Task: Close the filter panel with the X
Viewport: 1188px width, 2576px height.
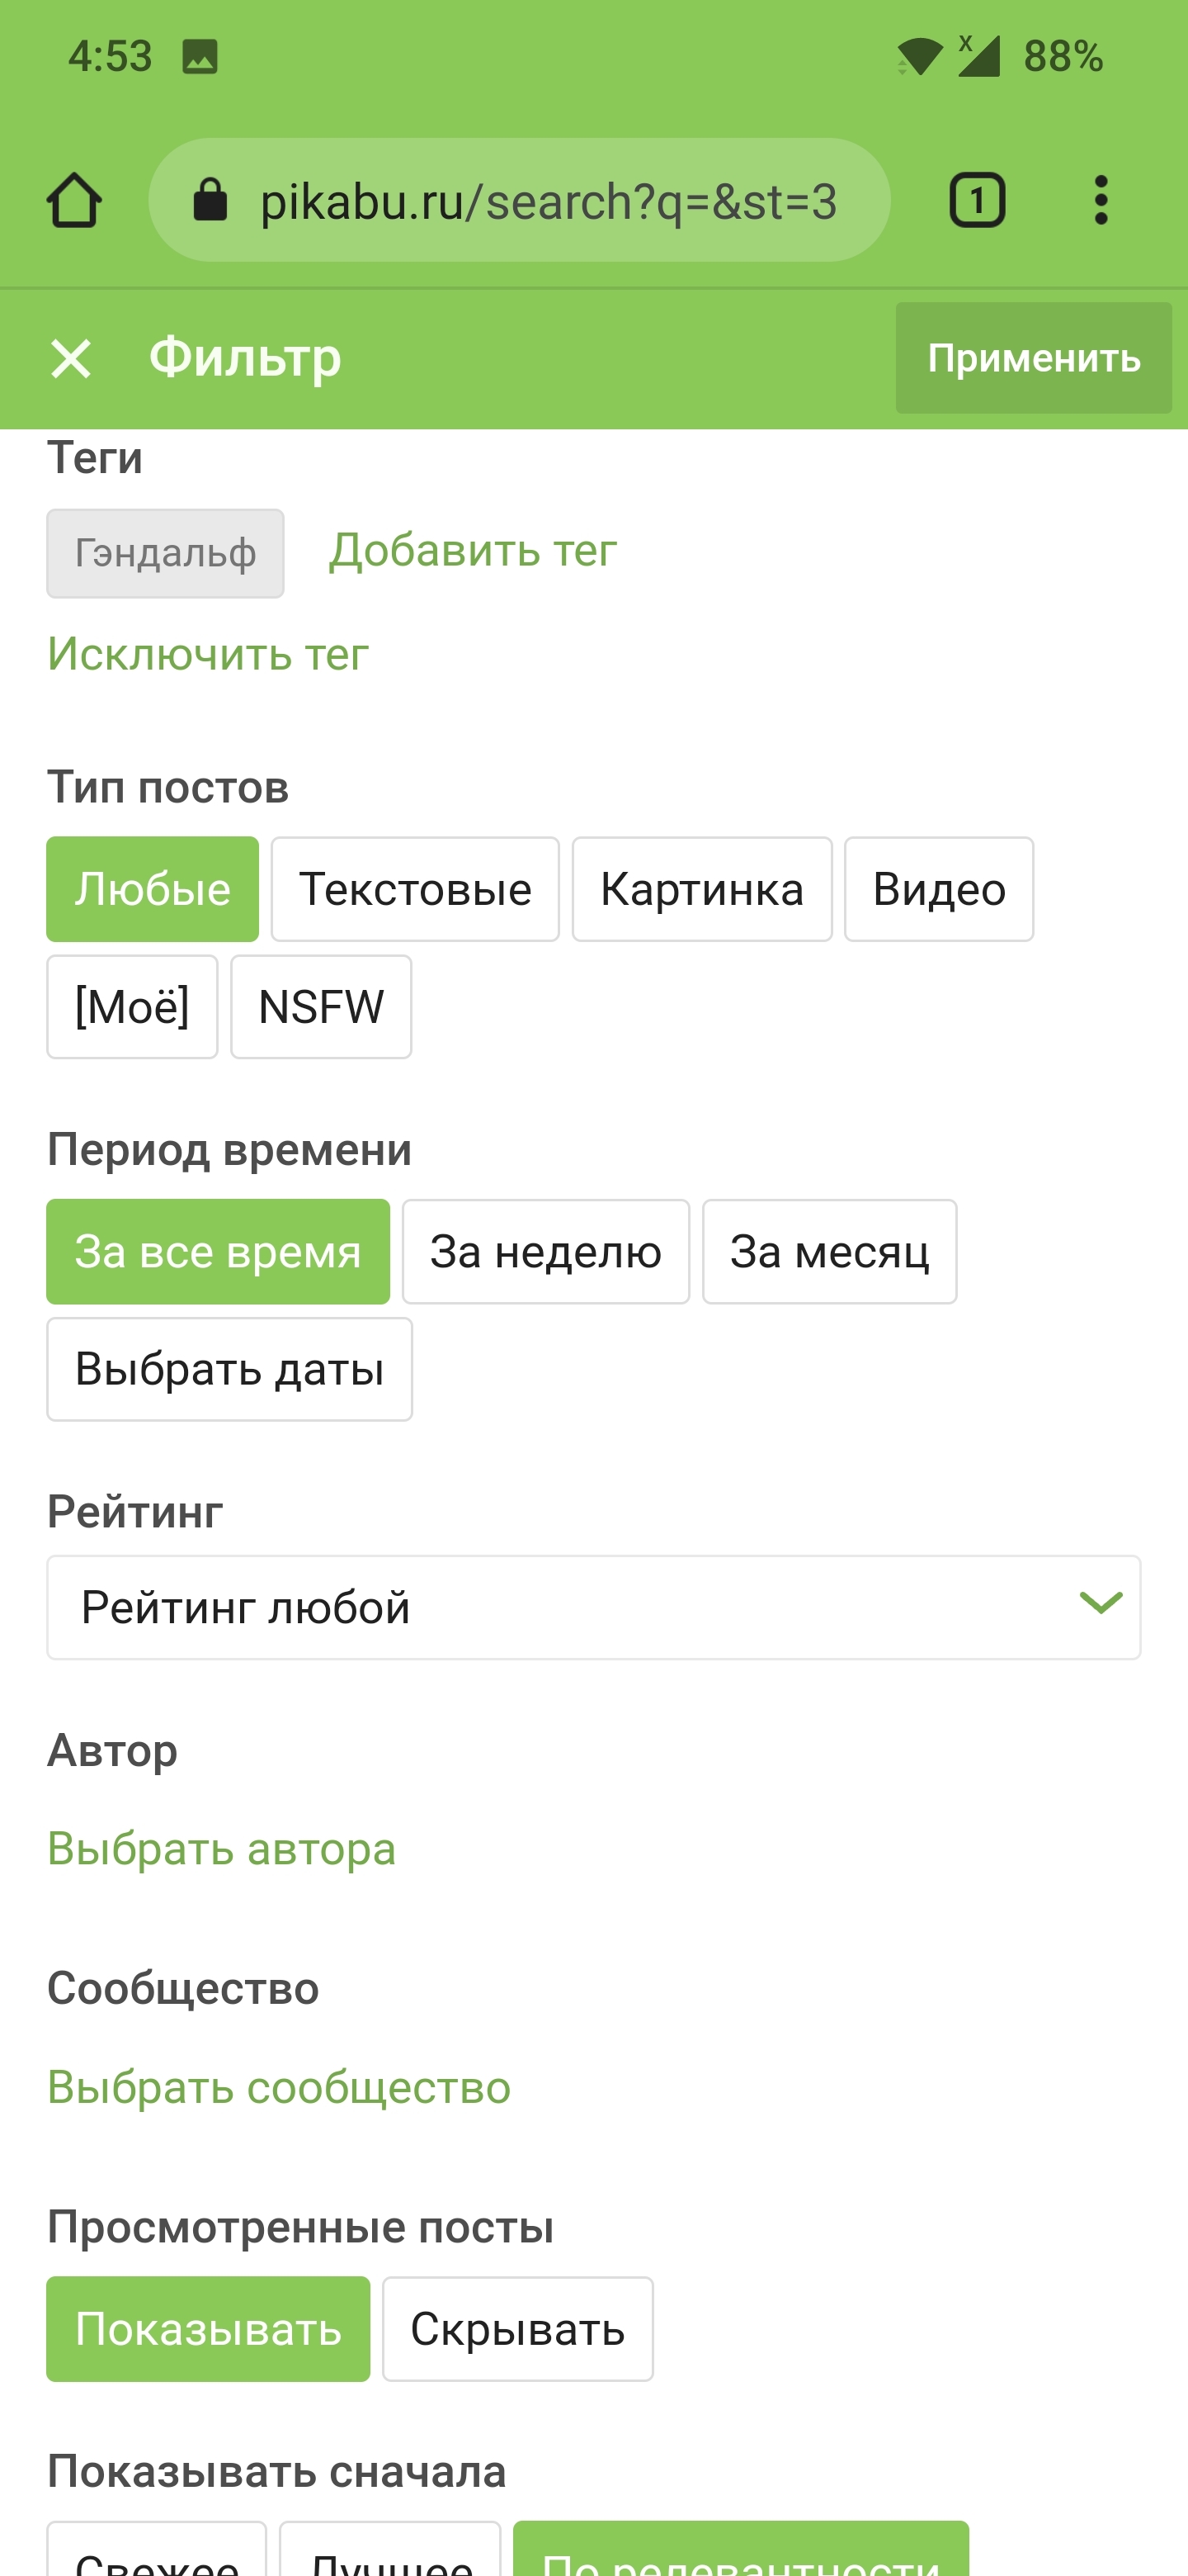Action: click(71, 358)
